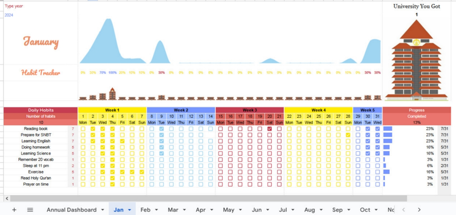Select the 'Completed' header cell
Viewport: 456px width, 215px height.
click(x=417, y=117)
